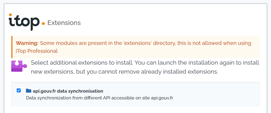Viewport: 271px width, 113px height.
Task: Select the 'api.gouv.fr data synchronisation' extension title
Action: tap(68, 91)
